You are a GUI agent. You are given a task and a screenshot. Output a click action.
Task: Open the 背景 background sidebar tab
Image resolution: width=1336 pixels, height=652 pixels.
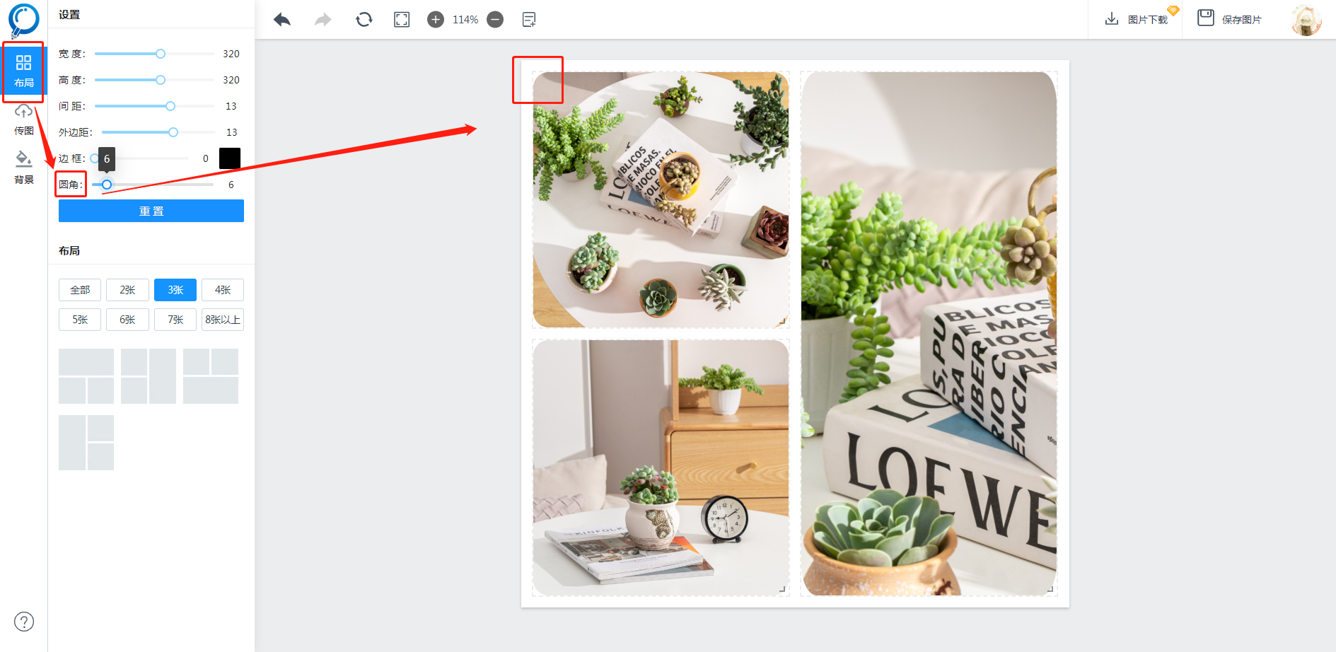(23, 168)
